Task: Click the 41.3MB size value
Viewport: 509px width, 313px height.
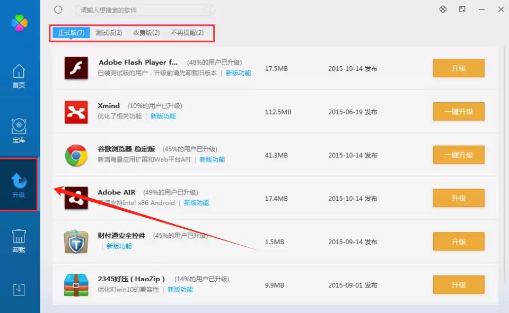Action: (276, 155)
